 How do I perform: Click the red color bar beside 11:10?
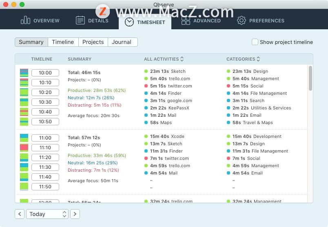pyautogui.click(x=24, y=148)
